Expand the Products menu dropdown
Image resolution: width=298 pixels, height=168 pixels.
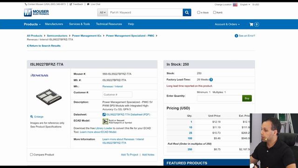pos(32,24)
